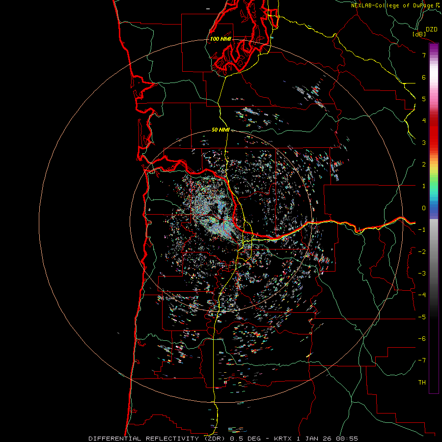
Task: Click the scale value 5 on the legend
Action: [424, 99]
